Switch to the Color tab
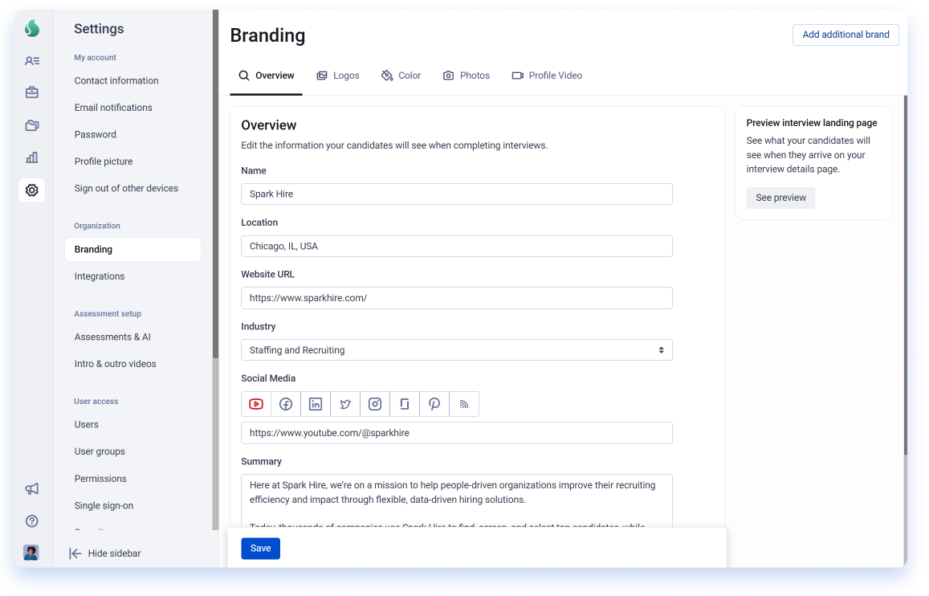This screenshot has width=929, height=596. click(x=401, y=76)
